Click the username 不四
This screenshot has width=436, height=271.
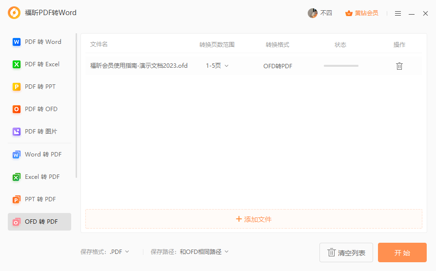point(326,13)
